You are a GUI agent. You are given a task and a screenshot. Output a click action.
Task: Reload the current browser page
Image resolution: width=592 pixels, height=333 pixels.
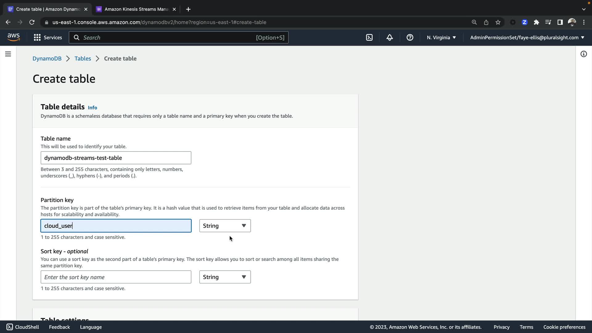pos(32,22)
